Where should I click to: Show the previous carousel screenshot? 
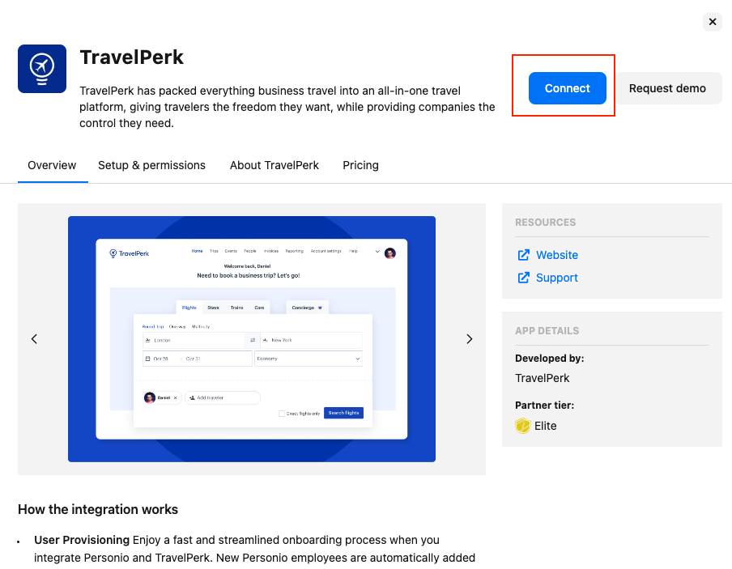34,339
